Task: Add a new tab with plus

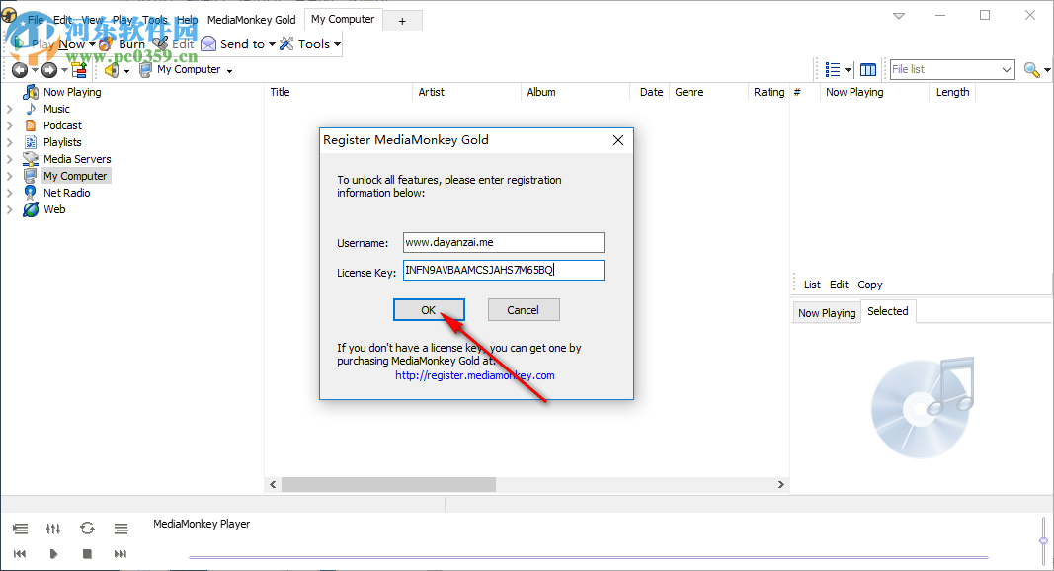Action: 402,21
